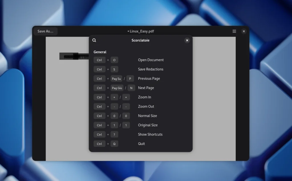Click the S key for Save Redactions

click(x=114, y=69)
